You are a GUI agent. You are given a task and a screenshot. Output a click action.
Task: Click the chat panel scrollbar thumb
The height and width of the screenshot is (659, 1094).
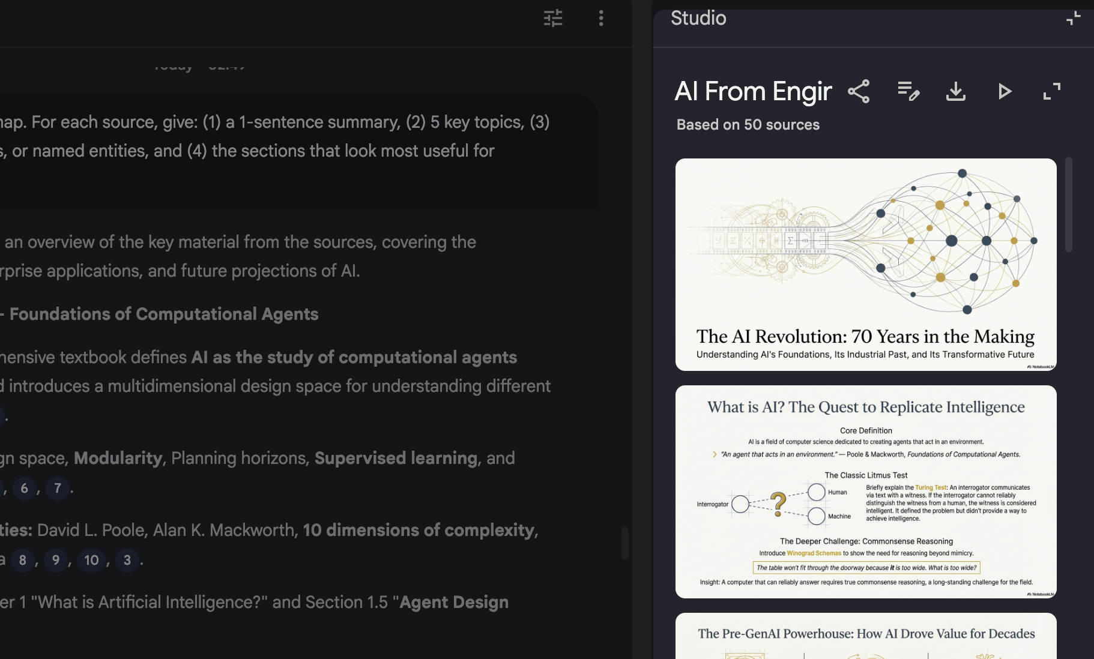pyautogui.click(x=624, y=543)
